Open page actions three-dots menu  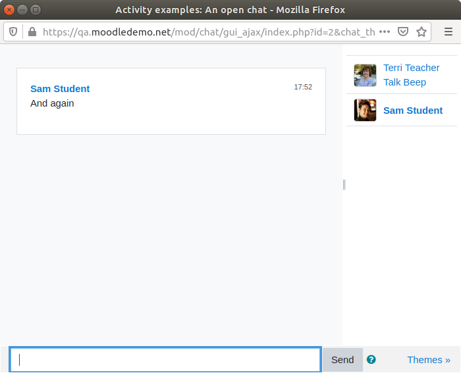384,32
